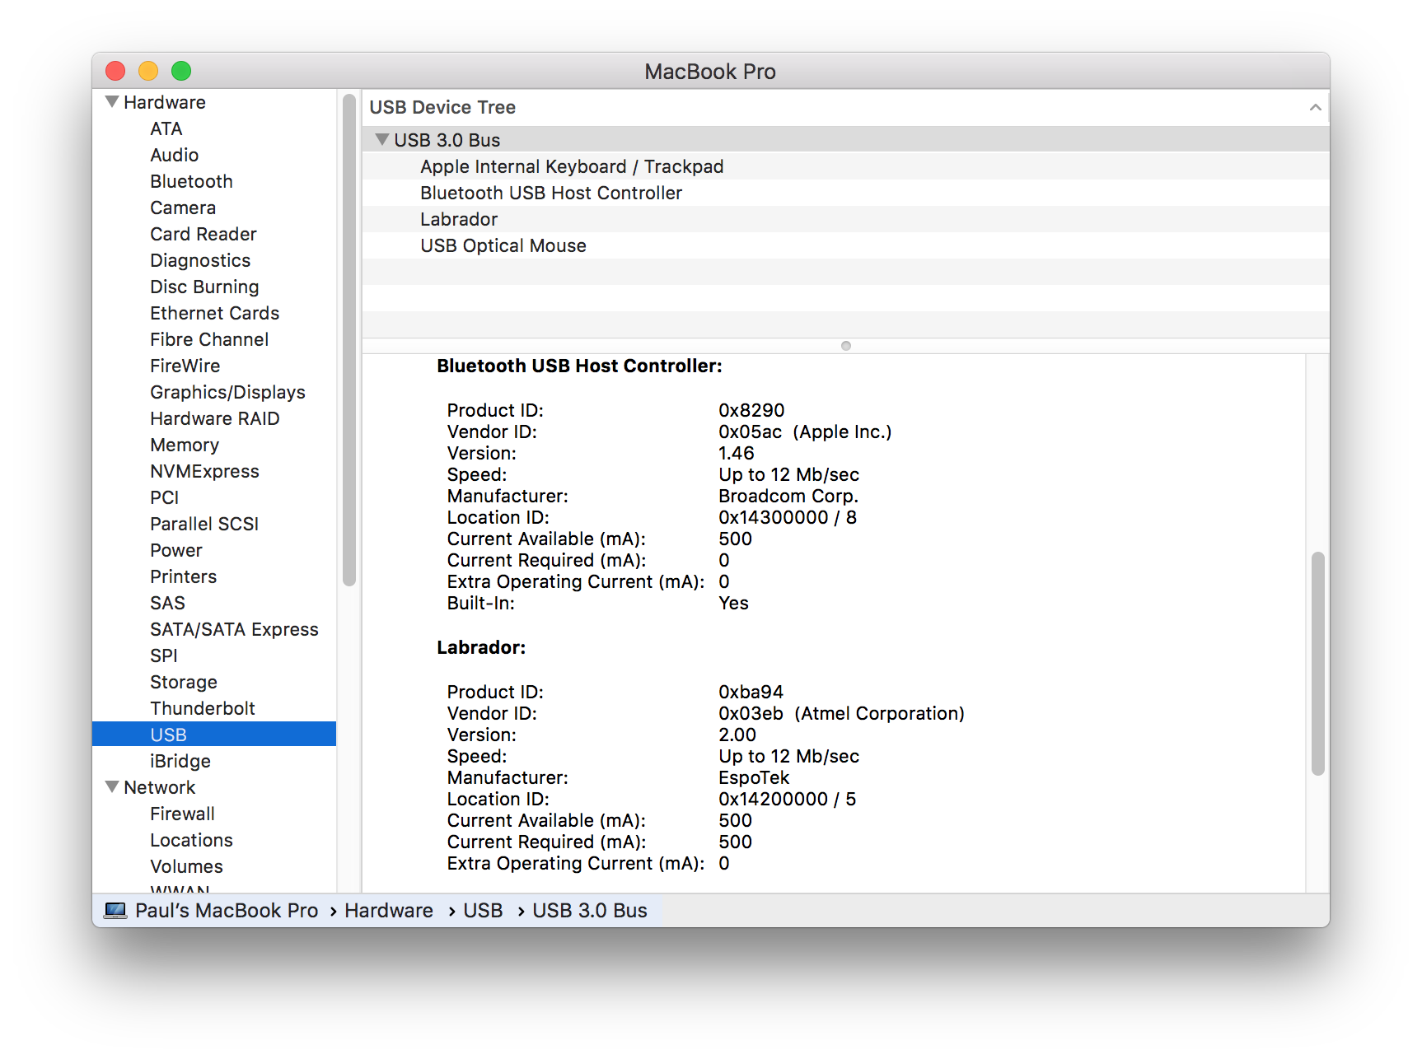Open Memory information
The width and height of the screenshot is (1422, 1059).
point(185,446)
